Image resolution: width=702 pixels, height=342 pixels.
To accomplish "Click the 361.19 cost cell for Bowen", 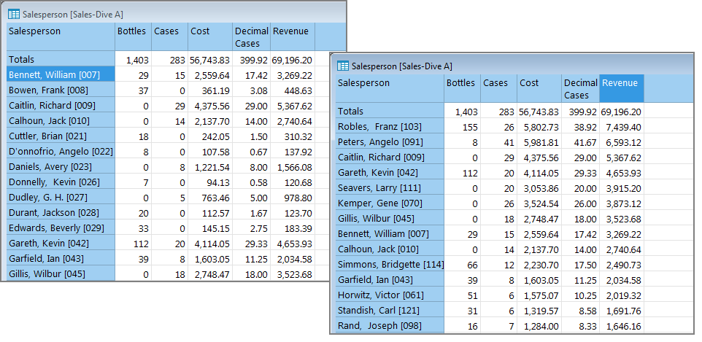I will coord(210,90).
